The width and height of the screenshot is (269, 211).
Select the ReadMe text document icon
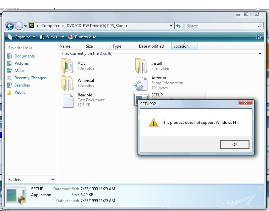[x=67, y=100]
